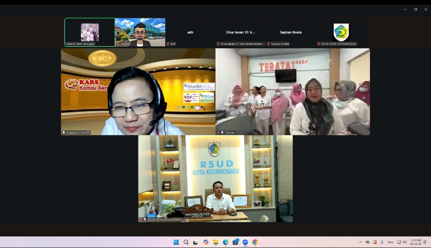Open the Windows Start menu

click(x=176, y=242)
